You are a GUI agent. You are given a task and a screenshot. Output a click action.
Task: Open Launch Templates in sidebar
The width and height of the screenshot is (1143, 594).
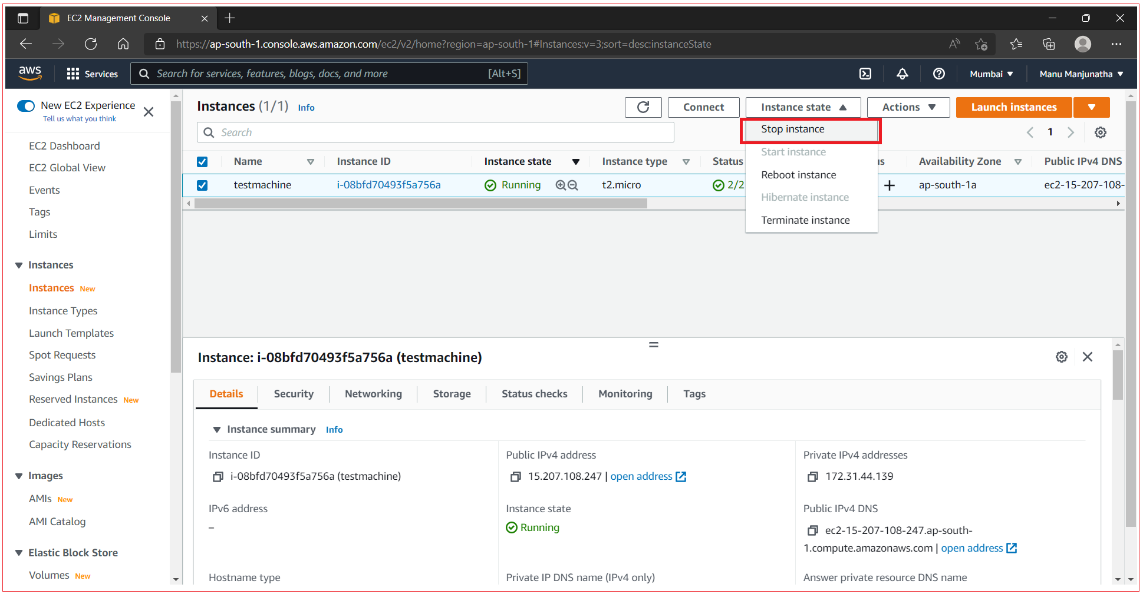[71, 333]
